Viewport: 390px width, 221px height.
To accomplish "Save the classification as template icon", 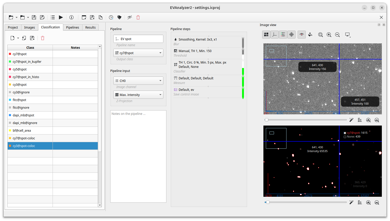I will click(x=32, y=38).
